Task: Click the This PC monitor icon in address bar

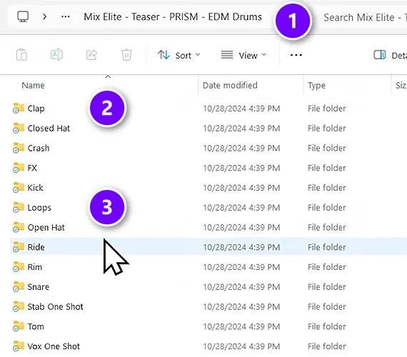Action: point(23,16)
